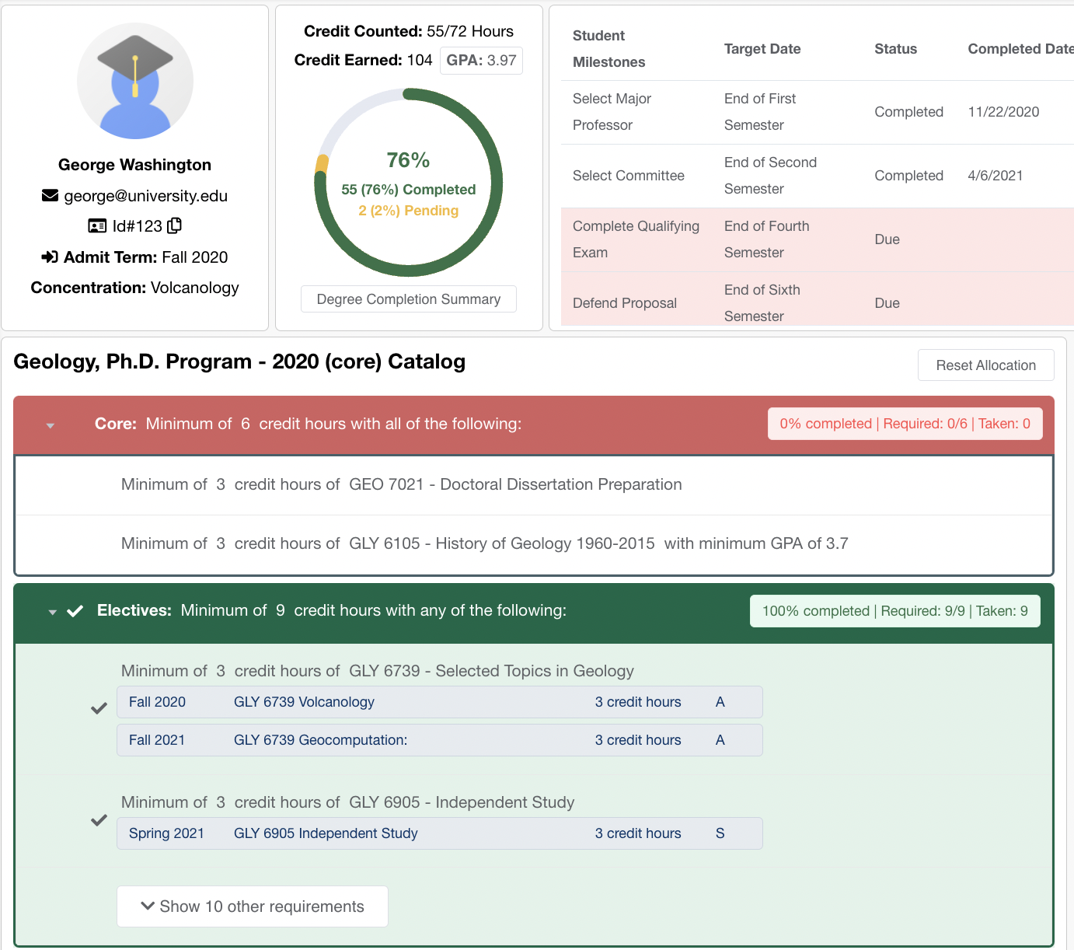Click the GPA 3.97 badge

pyautogui.click(x=481, y=61)
